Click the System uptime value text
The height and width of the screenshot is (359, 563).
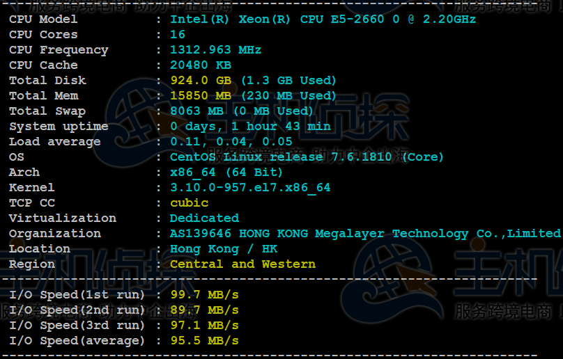click(250, 127)
